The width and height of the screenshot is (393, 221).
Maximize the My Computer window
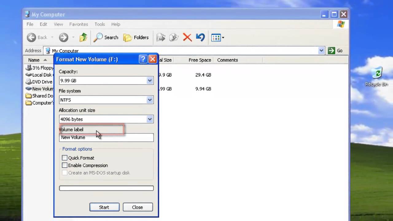[334, 14]
